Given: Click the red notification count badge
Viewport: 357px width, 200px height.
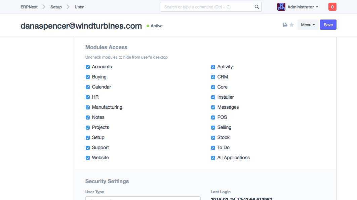Looking at the screenshot, I should (332, 7).
